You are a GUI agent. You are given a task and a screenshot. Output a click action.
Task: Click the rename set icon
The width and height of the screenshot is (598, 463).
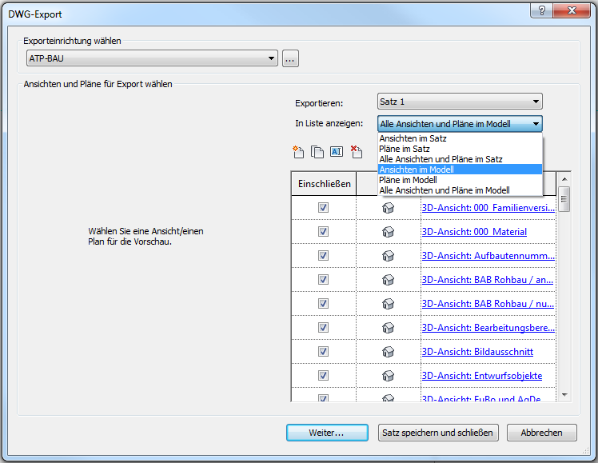[337, 152]
